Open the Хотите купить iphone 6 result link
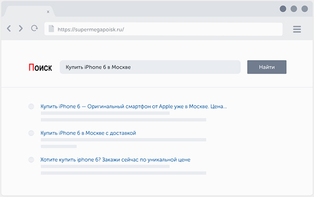Image resolution: width=314 pixels, height=197 pixels. (x=116, y=160)
